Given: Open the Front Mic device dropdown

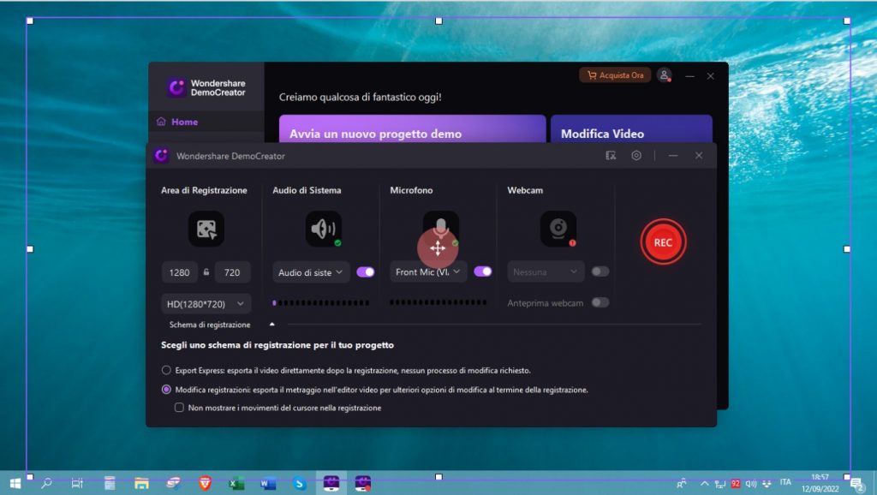Looking at the screenshot, I should (429, 272).
